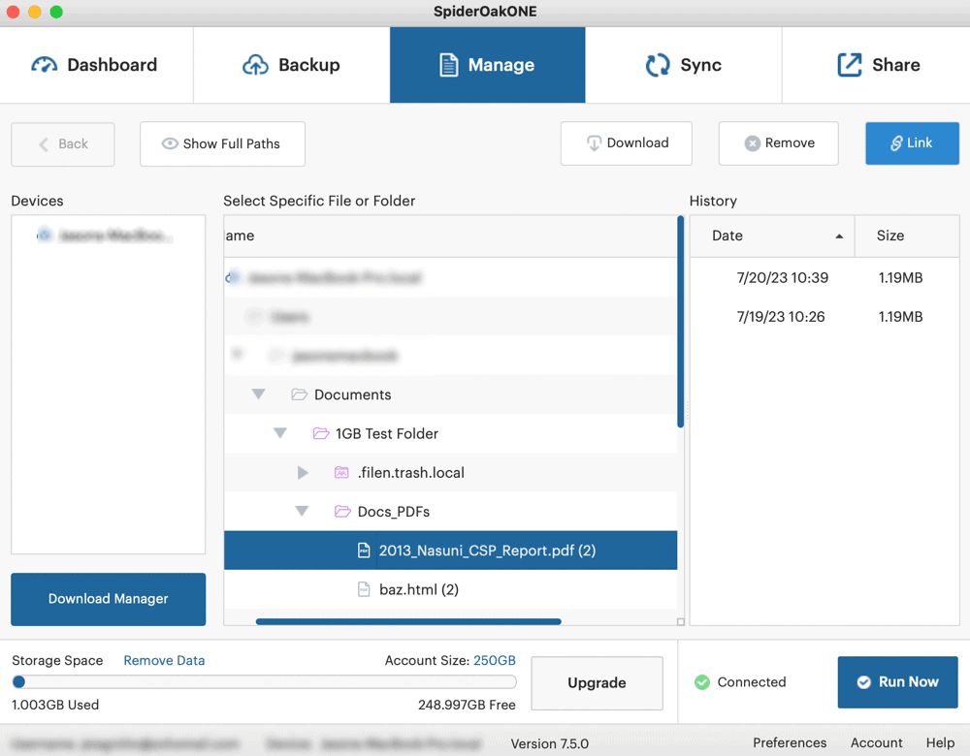
Task: Click the .filen.trash.local folder icon
Action: click(x=341, y=472)
